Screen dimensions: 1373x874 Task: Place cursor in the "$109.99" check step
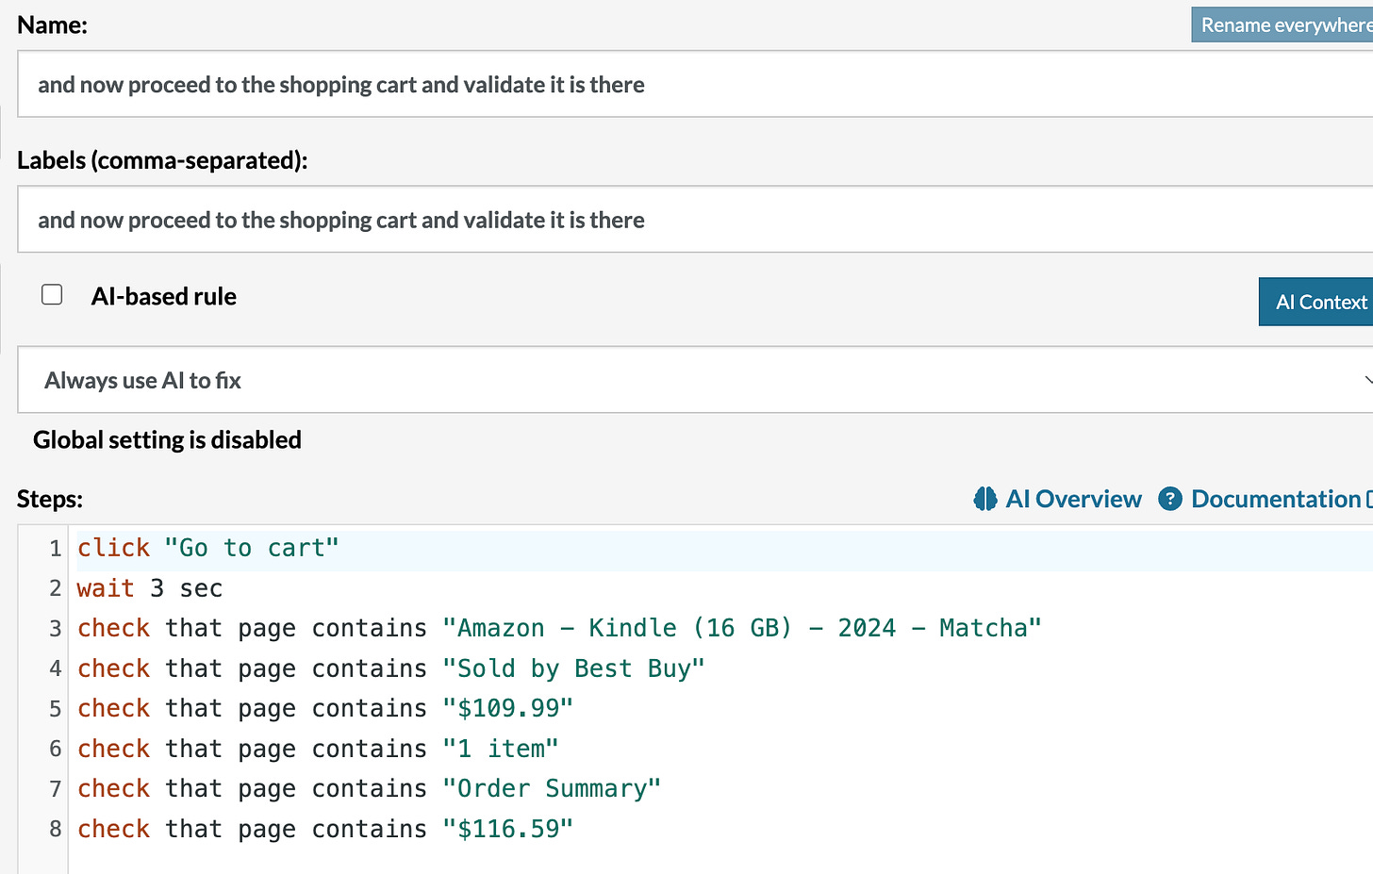click(x=325, y=709)
